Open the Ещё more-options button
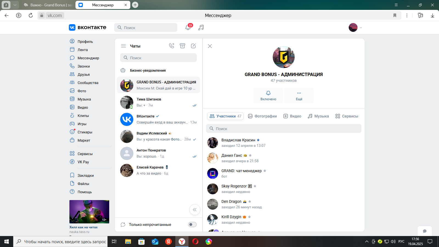 [x=299, y=96]
